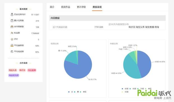
Task: Click the 94% acceptance rate value
Action: tap(37, 46)
